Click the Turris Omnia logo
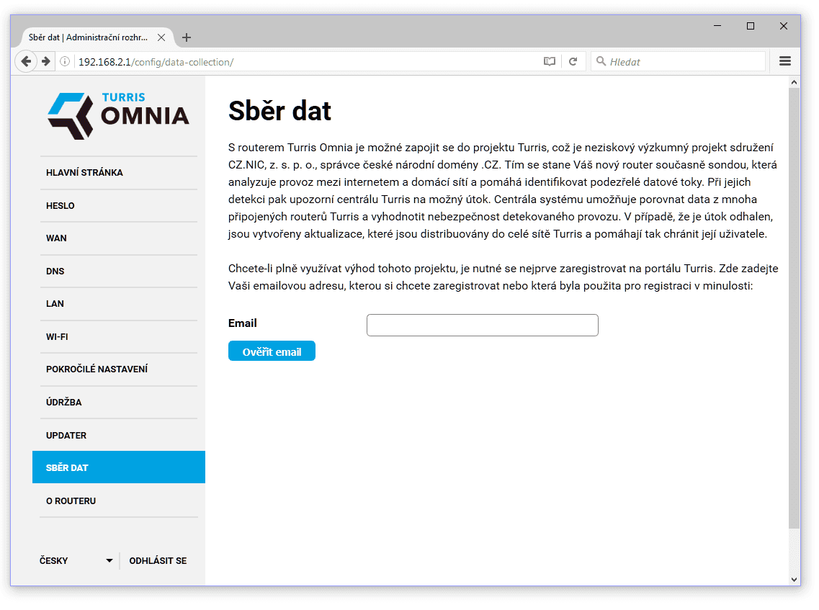 [x=118, y=115]
